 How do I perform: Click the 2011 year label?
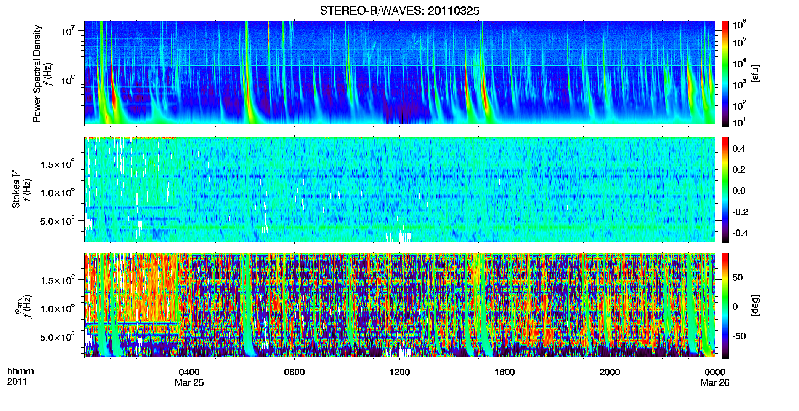[x=17, y=382]
